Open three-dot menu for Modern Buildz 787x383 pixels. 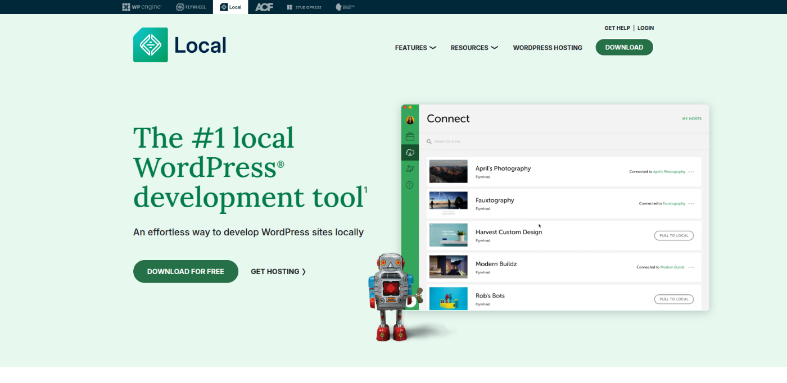coord(691,267)
